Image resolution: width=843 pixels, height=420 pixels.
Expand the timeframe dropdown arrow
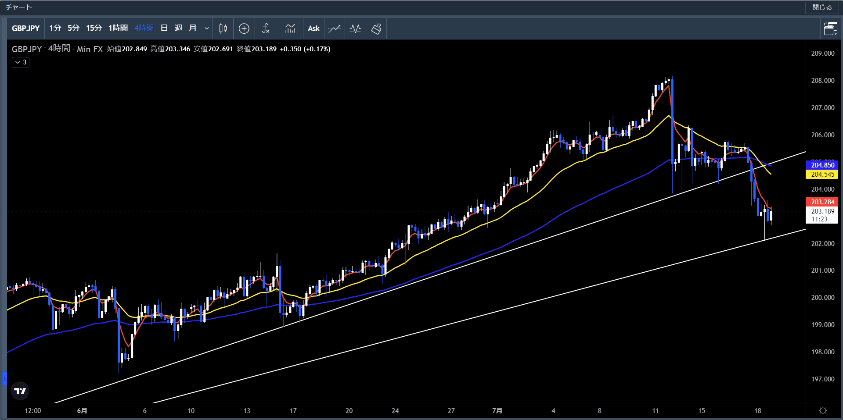click(x=206, y=28)
